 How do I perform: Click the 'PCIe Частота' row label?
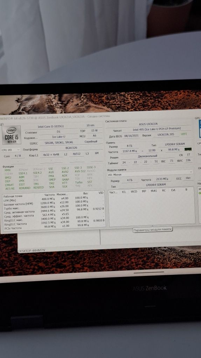pyautogui.click(x=13, y=228)
